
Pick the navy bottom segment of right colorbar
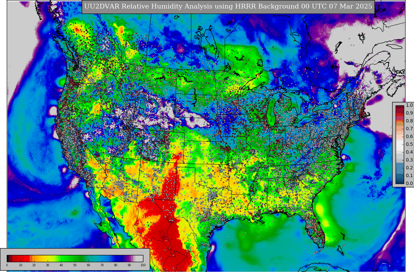coord(400,183)
